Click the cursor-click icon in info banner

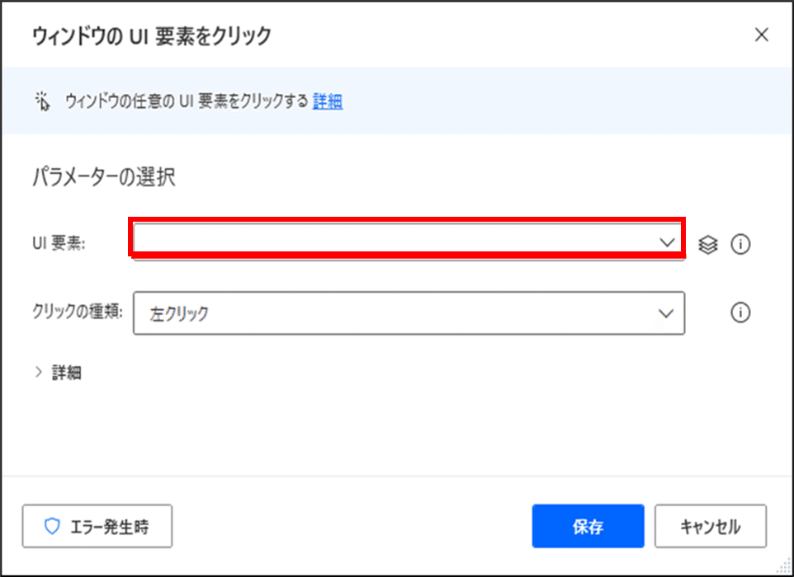43,101
